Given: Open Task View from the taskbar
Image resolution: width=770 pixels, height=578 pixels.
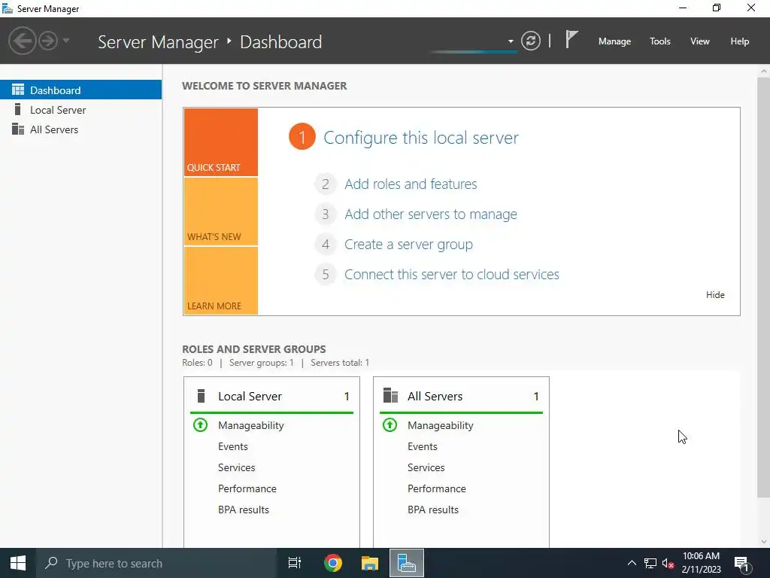Looking at the screenshot, I should click(x=295, y=563).
